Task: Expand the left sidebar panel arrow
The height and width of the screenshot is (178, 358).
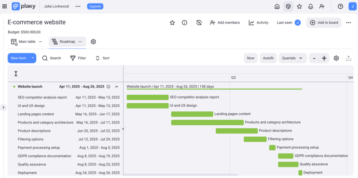Action: click(x=3, y=107)
